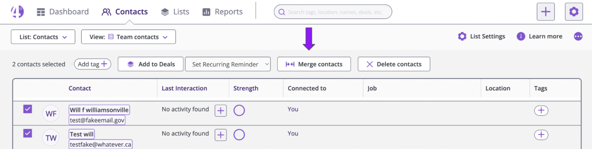Add interaction for Will f williamsonville
Viewport: 592px width, 149px height.
click(221, 111)
